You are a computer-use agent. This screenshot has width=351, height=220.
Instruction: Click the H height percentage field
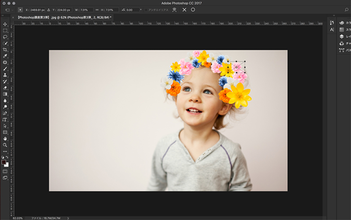click(112, 10)
